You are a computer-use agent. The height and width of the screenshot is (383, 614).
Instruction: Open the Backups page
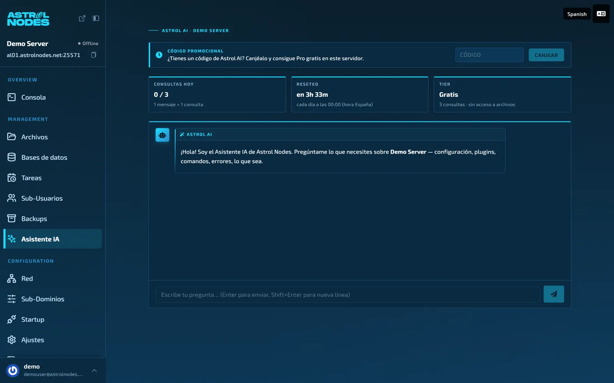(x=53, y=219)
